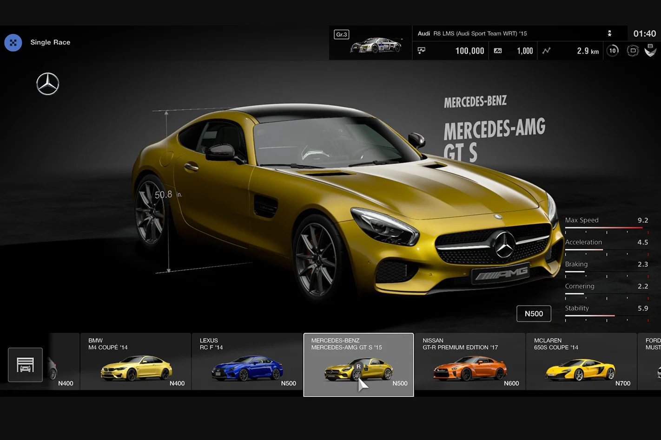Click the highlighted Mercedes-AMG GT S '15 card
The width and height of the screenshot is (661, 440).
click(x=358, y=365)
